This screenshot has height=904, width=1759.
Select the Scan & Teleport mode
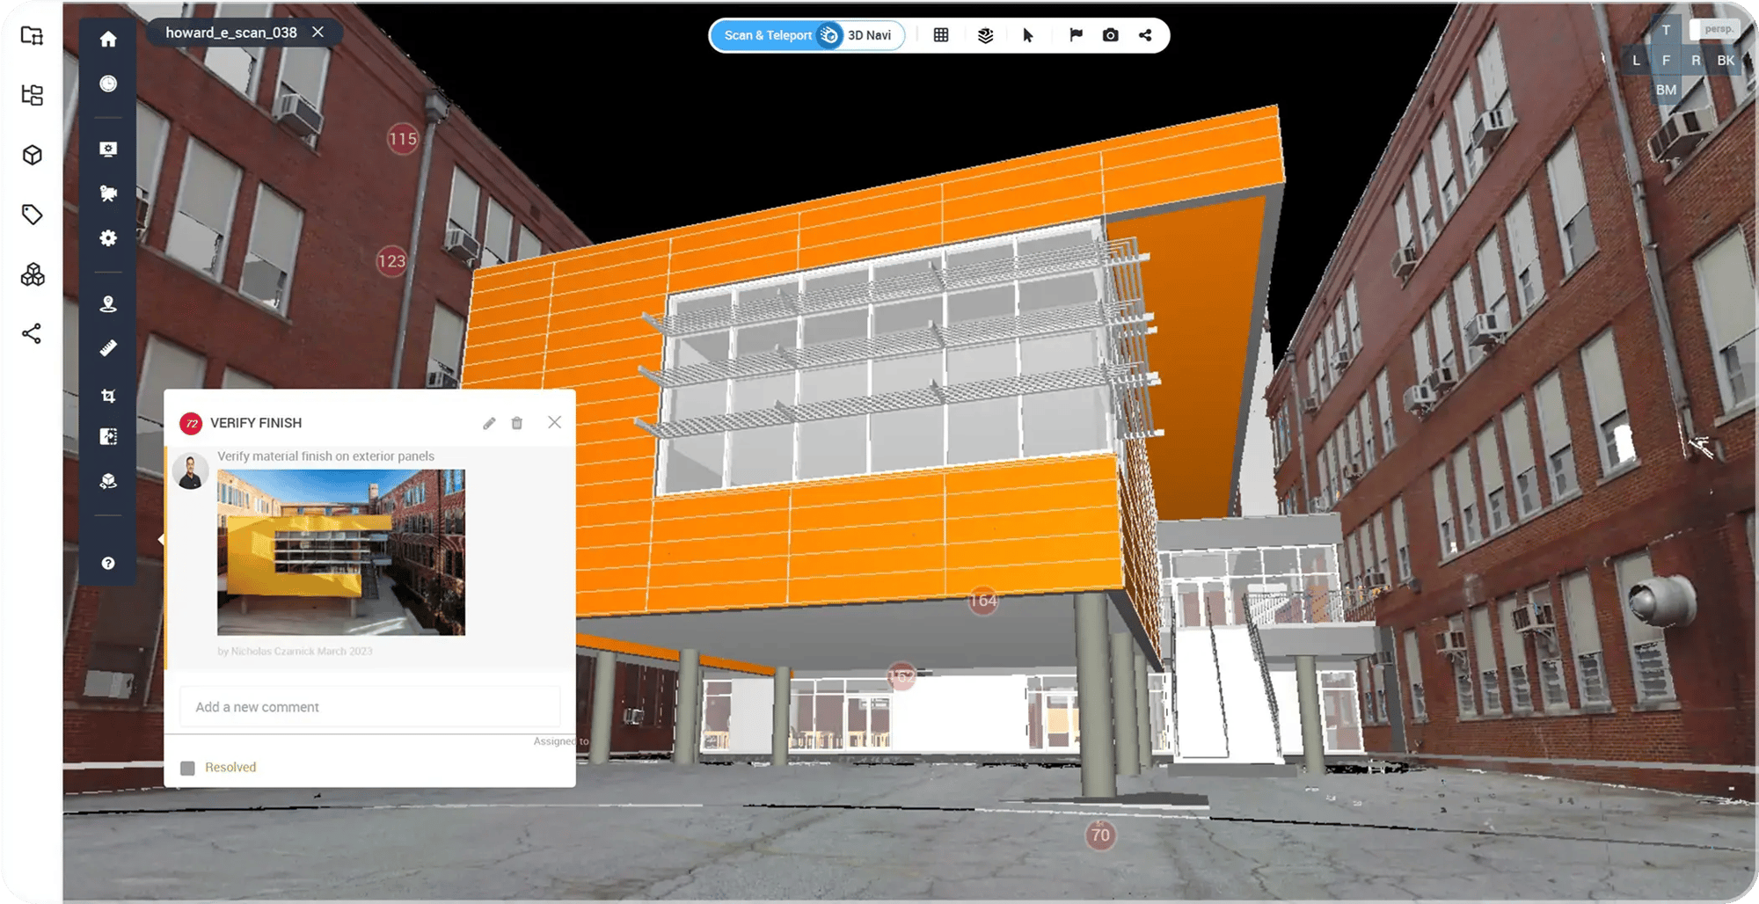(x=767, y=35)
